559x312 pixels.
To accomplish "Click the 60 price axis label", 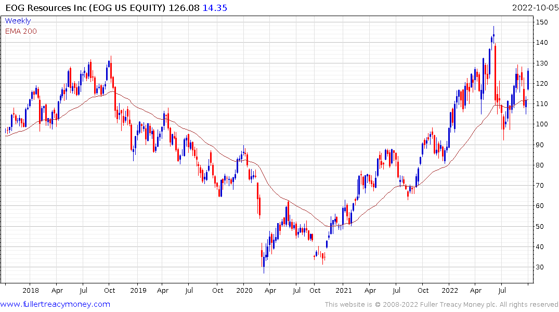I will [540, 206].
